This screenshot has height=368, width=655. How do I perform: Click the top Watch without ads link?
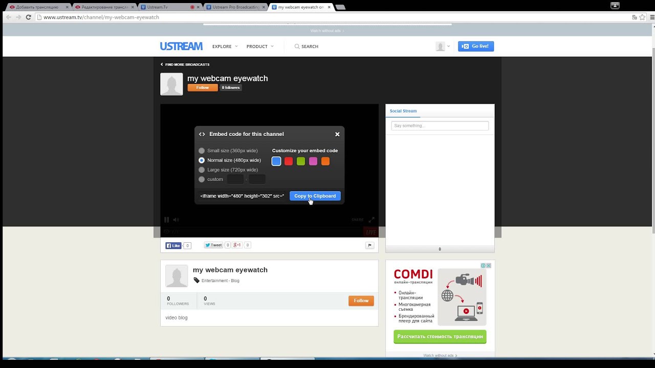click(327, 31)
